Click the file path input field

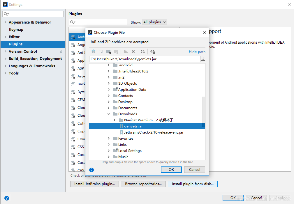(145, 59)
